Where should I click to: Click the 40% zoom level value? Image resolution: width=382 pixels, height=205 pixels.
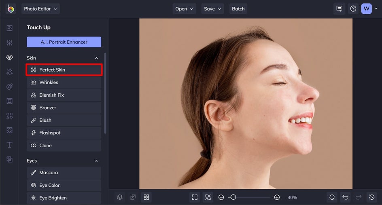(292, 197)
